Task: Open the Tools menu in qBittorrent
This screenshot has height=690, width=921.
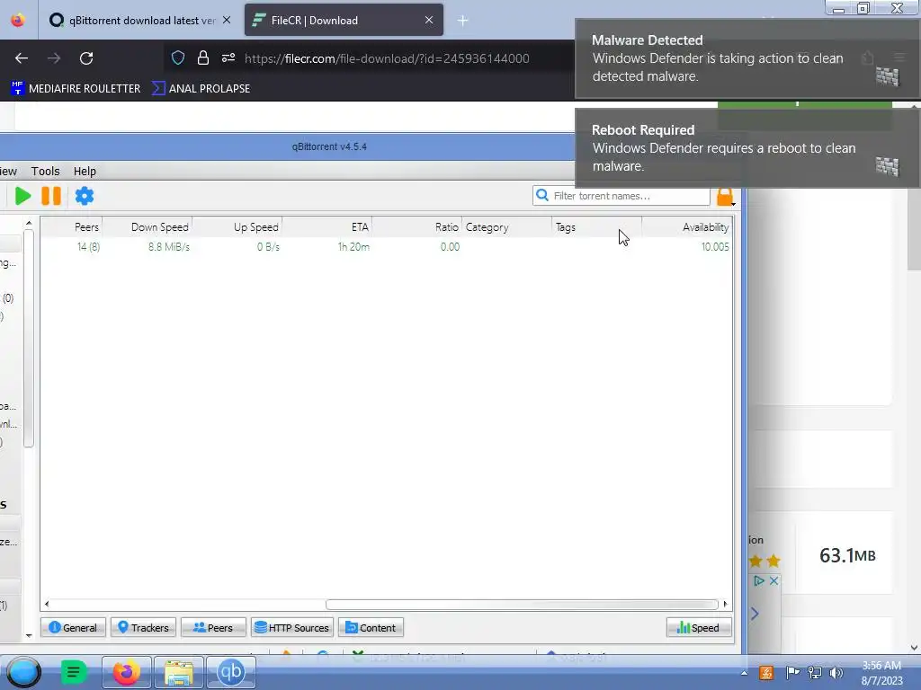Action: [x=45, y=172]
